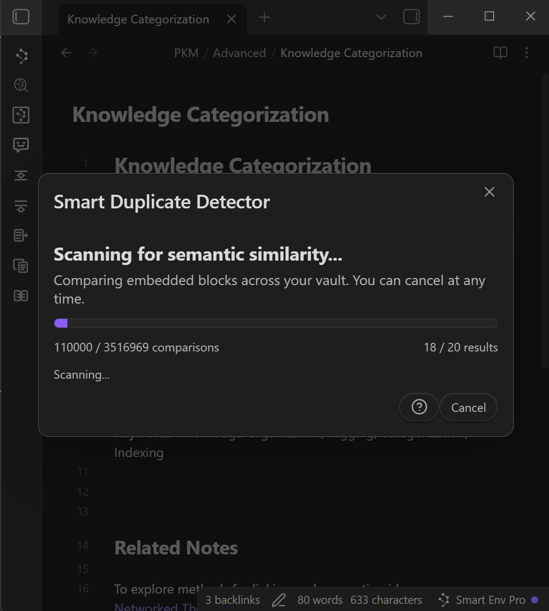Click the Advanced breadcrumb folder

(x=239, y=53)
